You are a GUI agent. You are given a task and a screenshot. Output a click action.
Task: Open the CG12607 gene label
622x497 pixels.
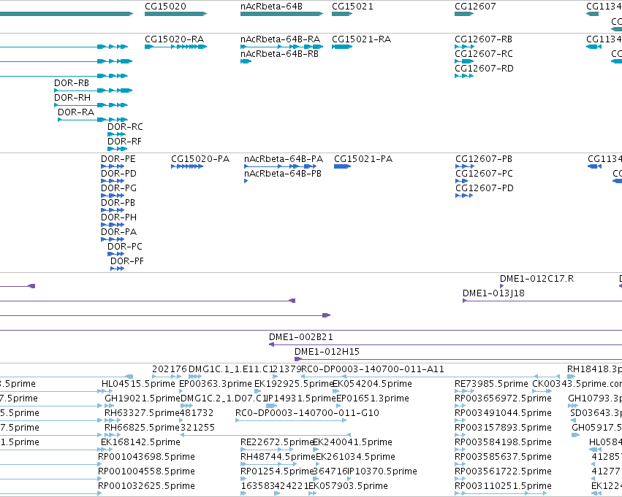[475, 7]
